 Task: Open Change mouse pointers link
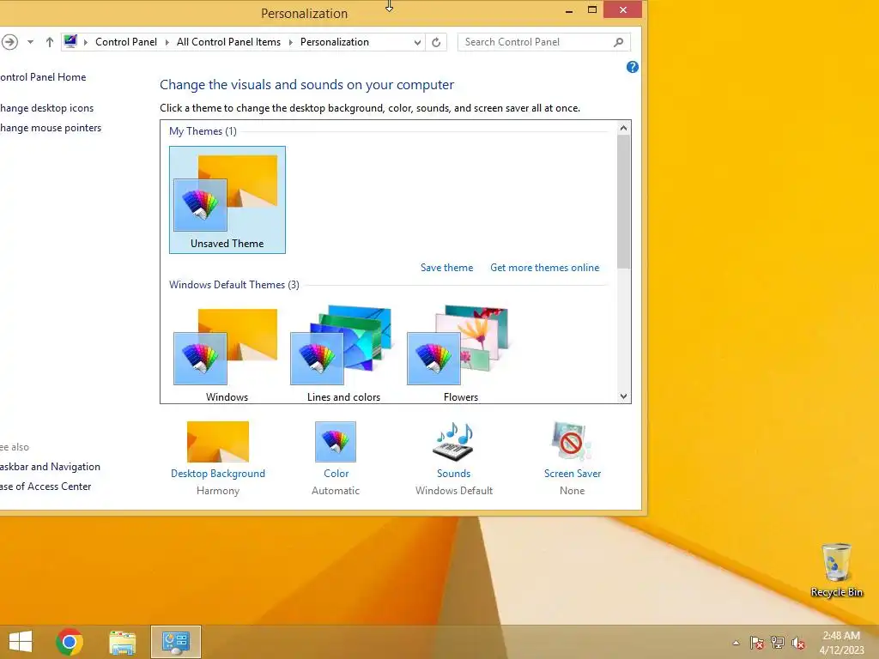51,128
